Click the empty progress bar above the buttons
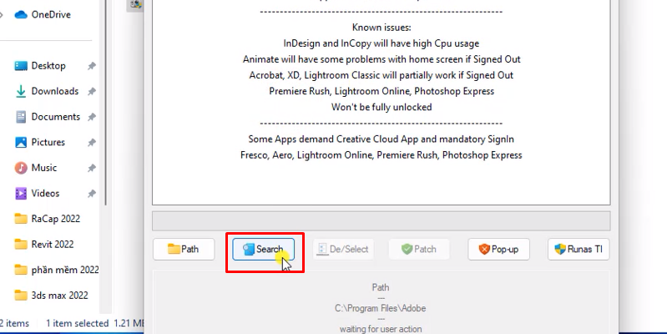Viewport: 667px width, 334px height. [x=382, y=220]
